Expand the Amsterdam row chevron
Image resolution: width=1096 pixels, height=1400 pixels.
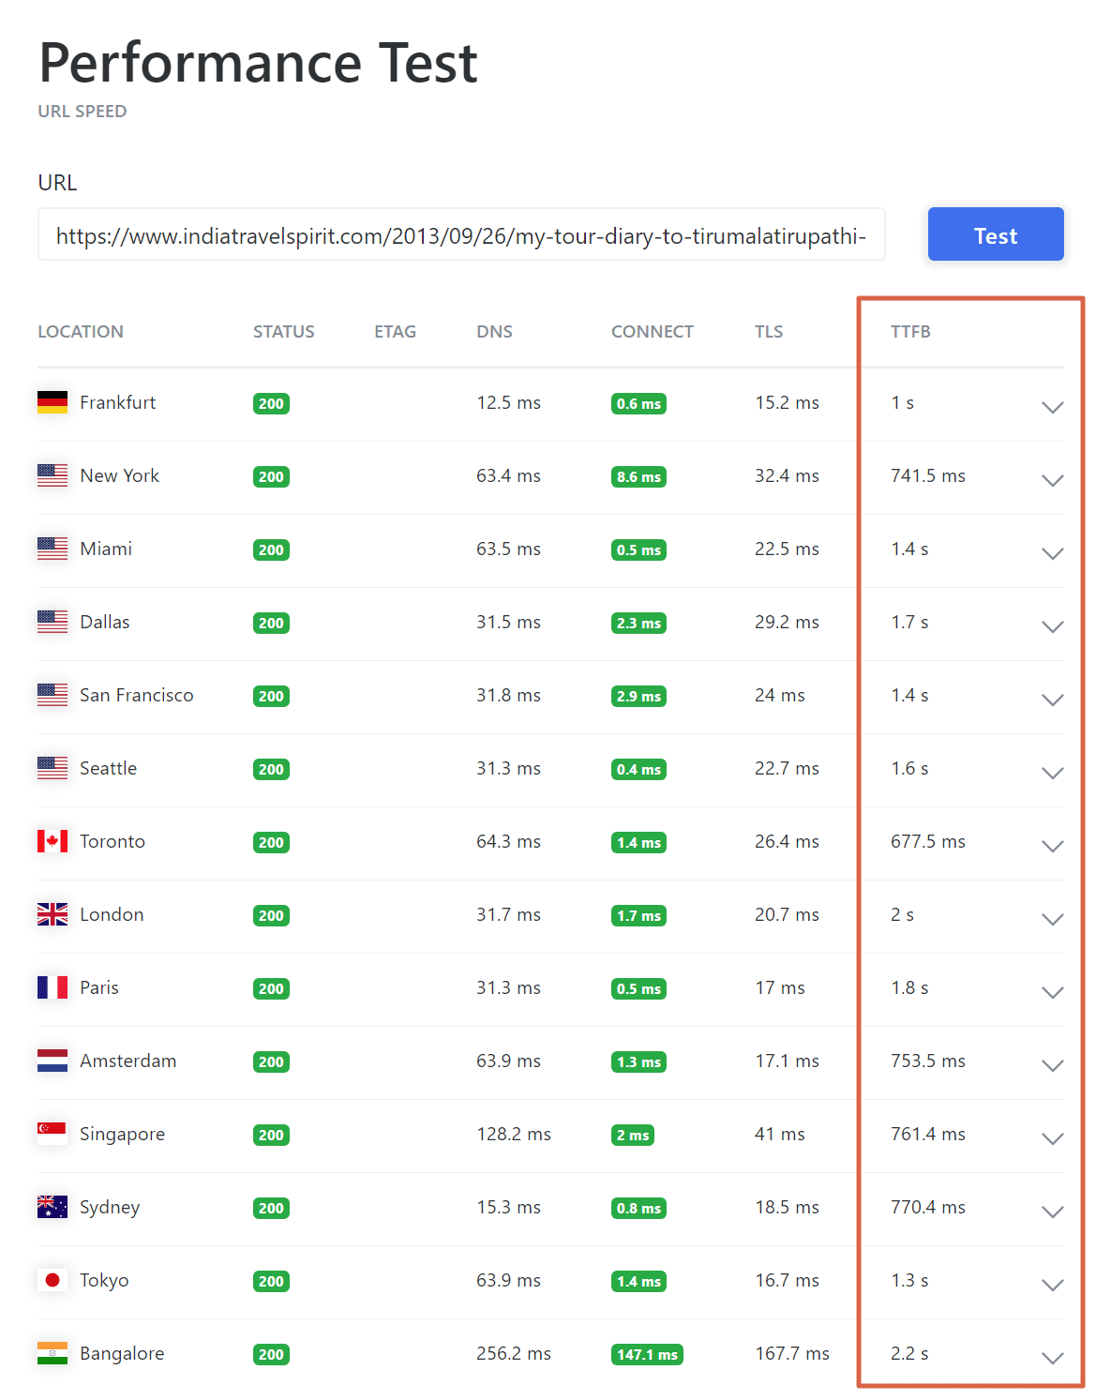click(1052, 1065)
